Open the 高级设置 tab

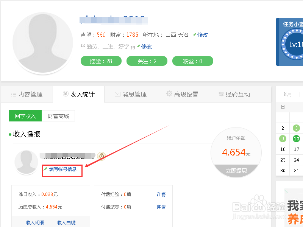182,94
